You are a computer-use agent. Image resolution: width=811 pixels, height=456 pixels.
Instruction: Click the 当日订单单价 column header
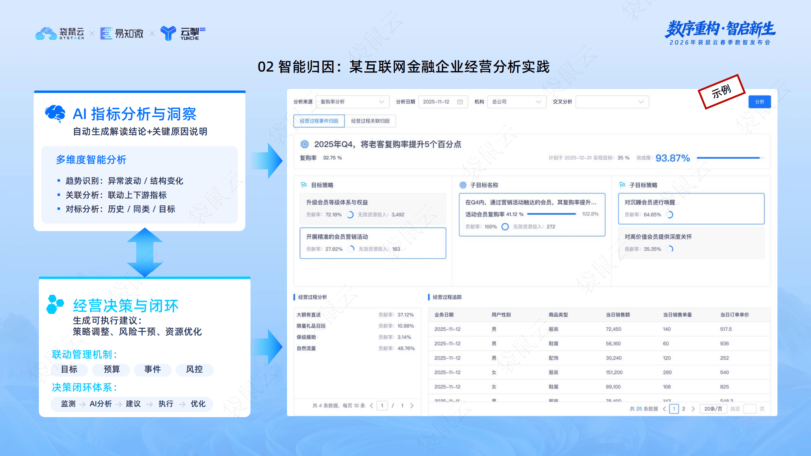click(735, 315)
